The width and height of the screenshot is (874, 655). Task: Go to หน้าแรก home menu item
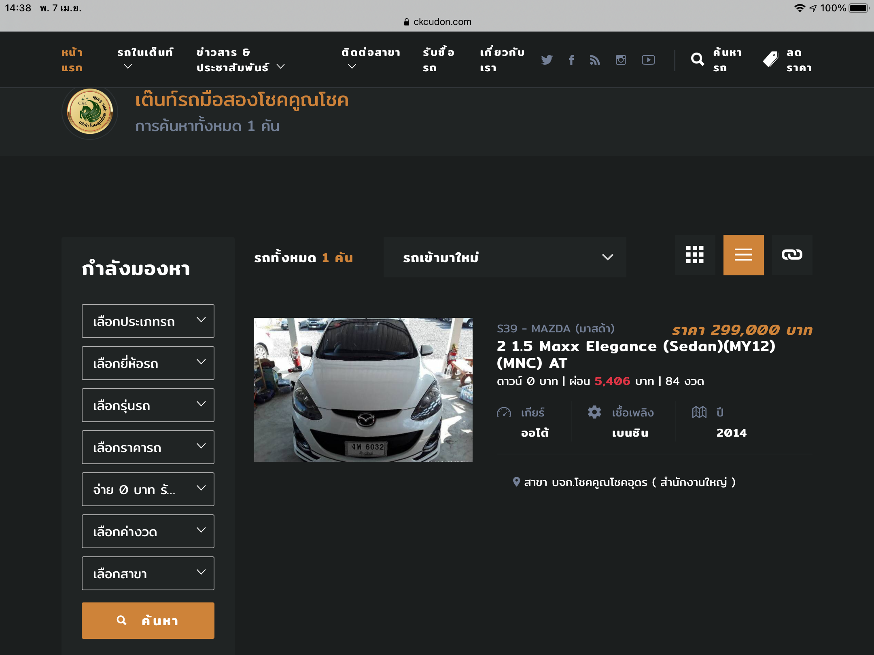pos(72,60)
